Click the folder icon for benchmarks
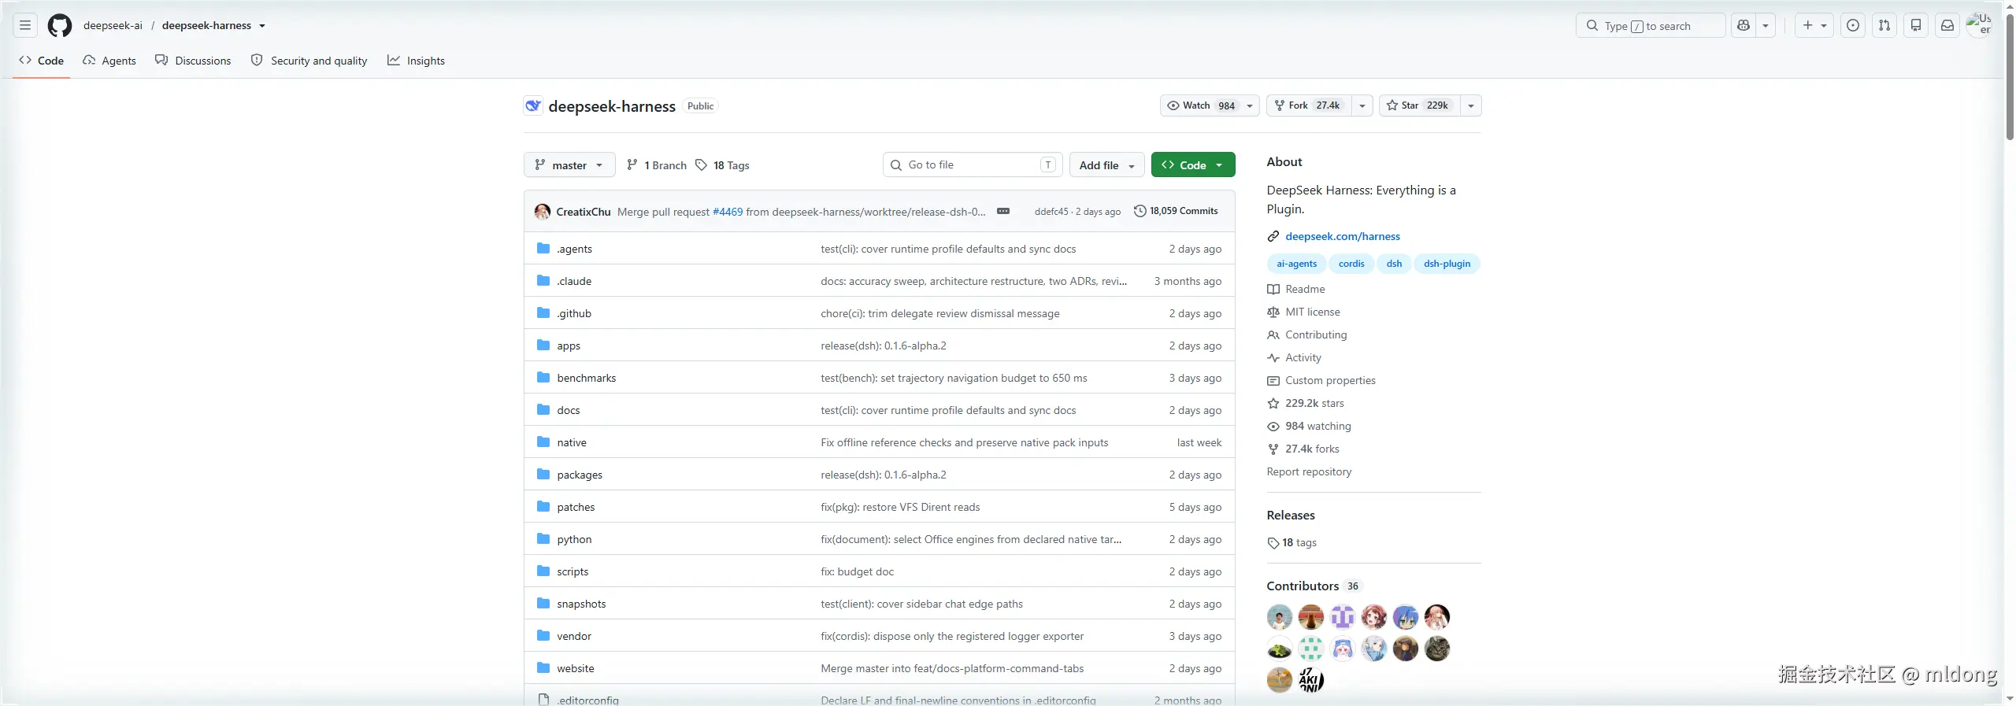 tap(543, 378)
